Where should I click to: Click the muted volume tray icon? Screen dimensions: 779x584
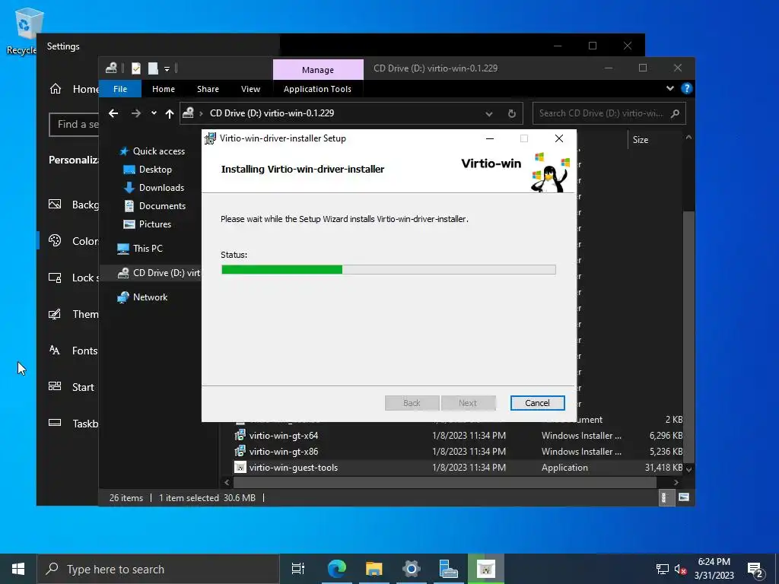coord(680,569)
